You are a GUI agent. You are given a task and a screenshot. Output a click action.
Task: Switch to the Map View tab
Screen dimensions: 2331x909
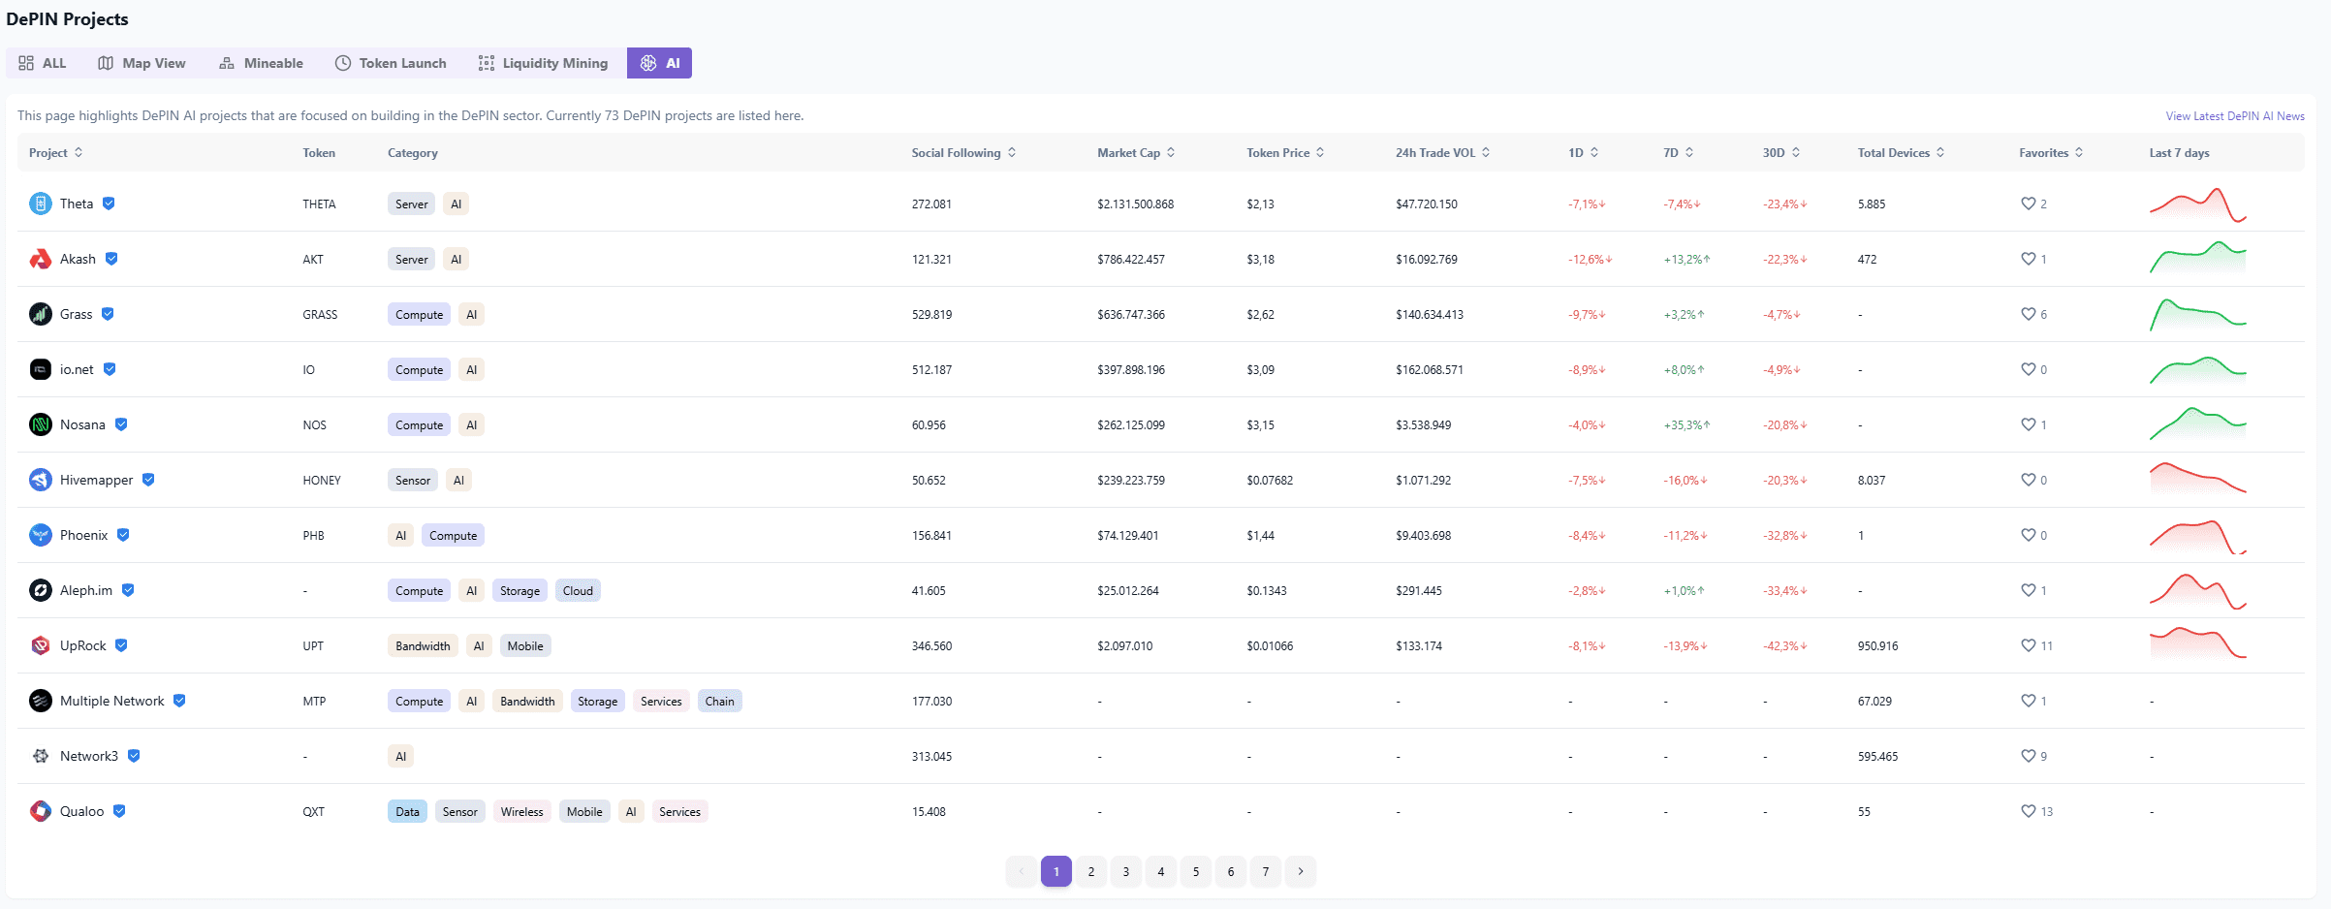click(x=142, y=63)
